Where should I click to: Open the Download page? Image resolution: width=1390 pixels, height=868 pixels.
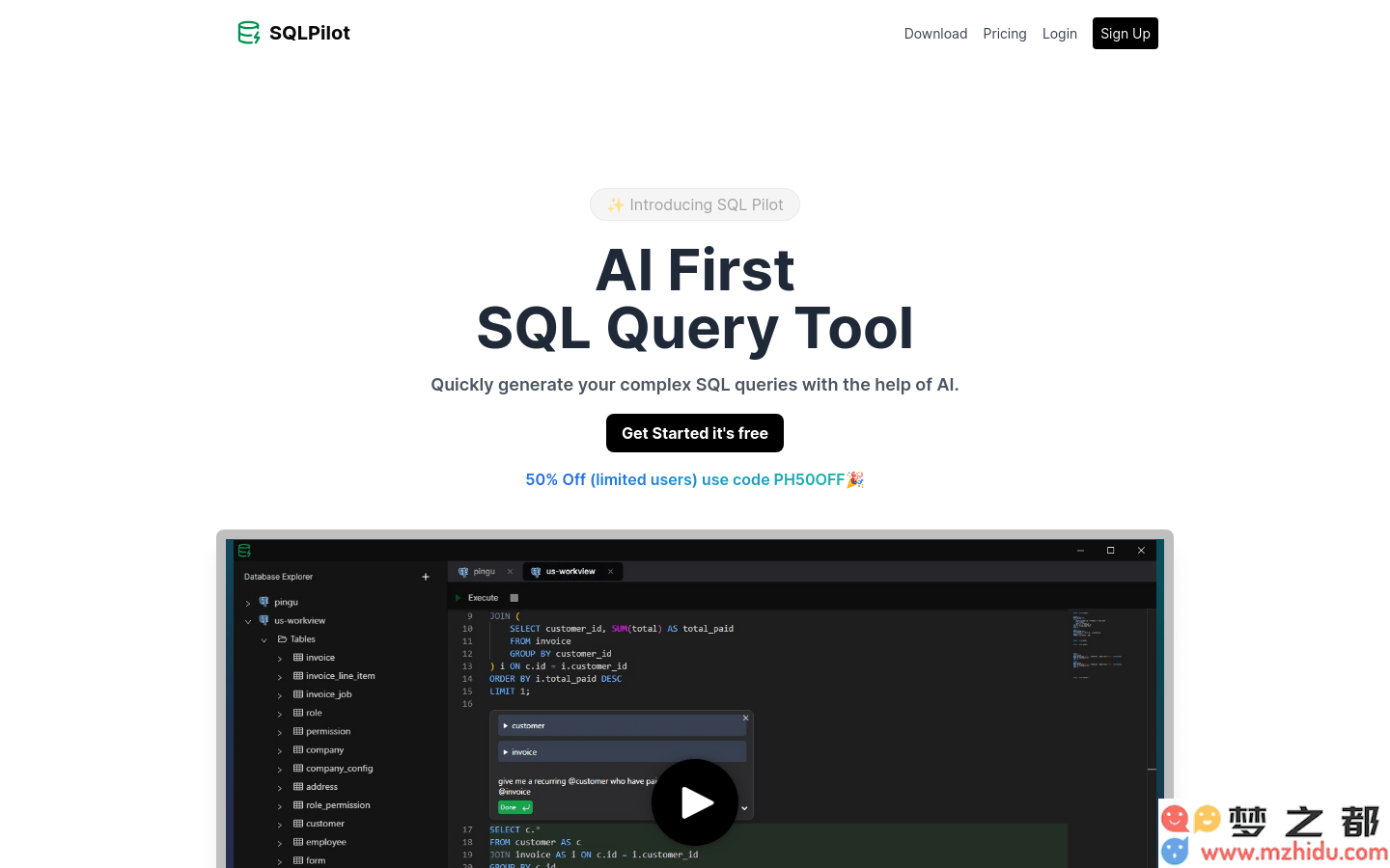pyautogui.click(x=935, y=34)
